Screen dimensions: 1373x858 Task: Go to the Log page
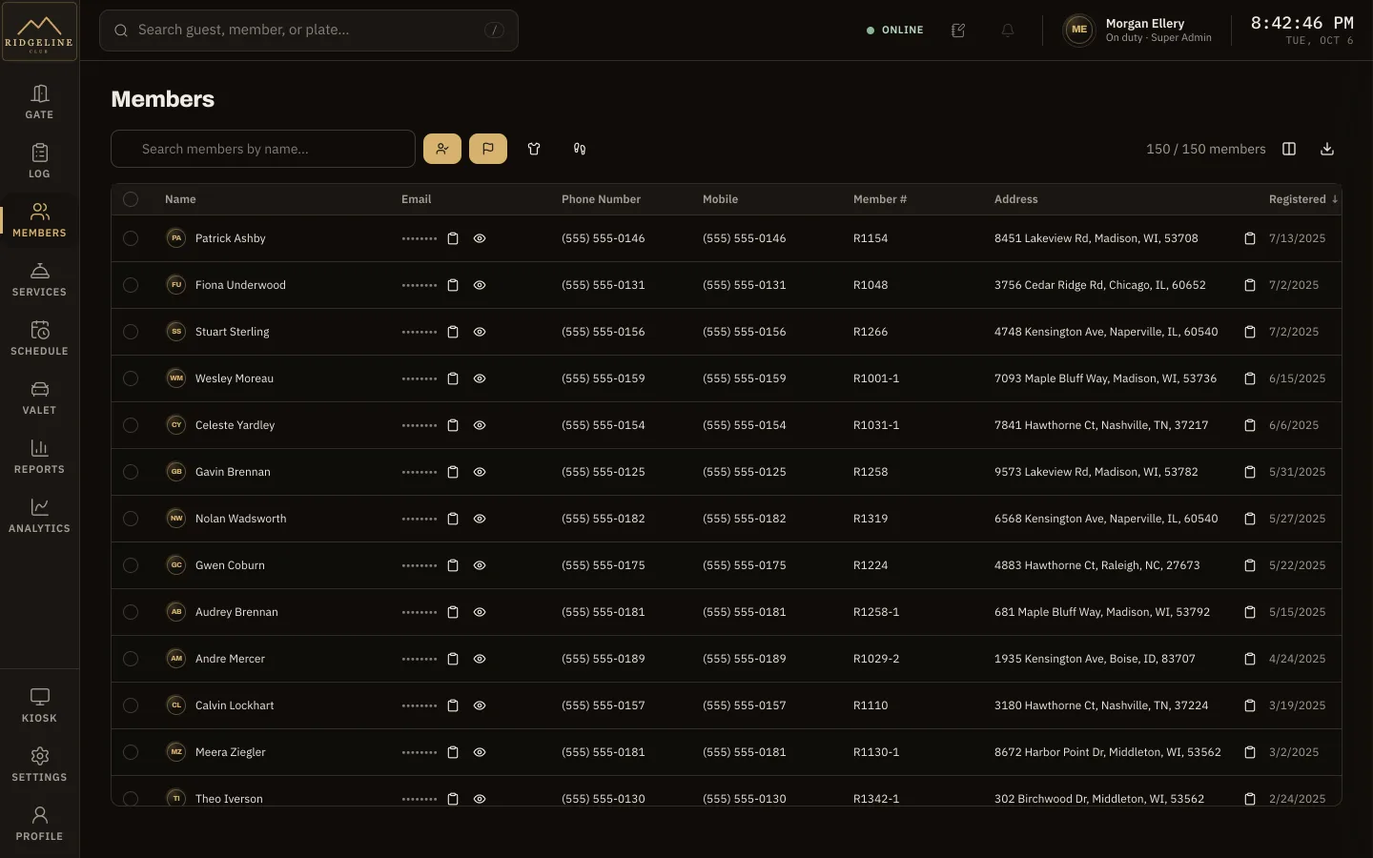click(x=39, y=161)
